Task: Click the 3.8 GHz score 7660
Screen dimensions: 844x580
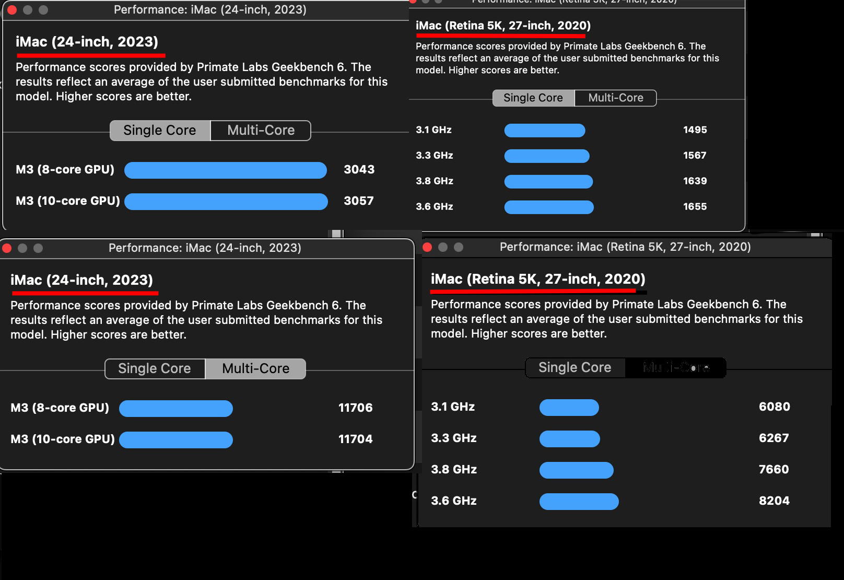Action: pyautogui.click(x=774, y=469)
